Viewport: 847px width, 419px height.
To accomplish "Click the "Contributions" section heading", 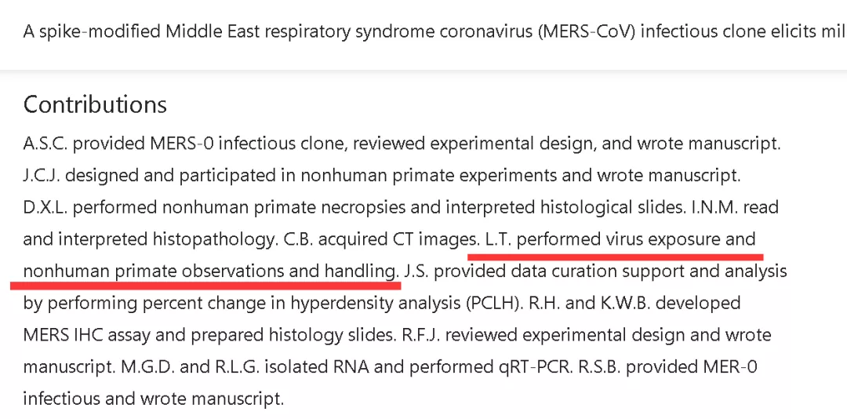I will 95,104.
